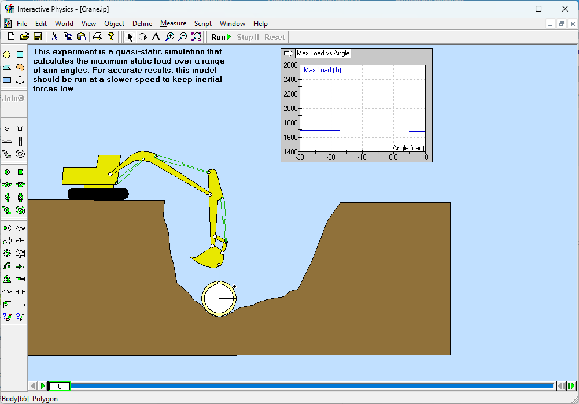
Task: Click the Reset button
Action: [x=274, y=37]
